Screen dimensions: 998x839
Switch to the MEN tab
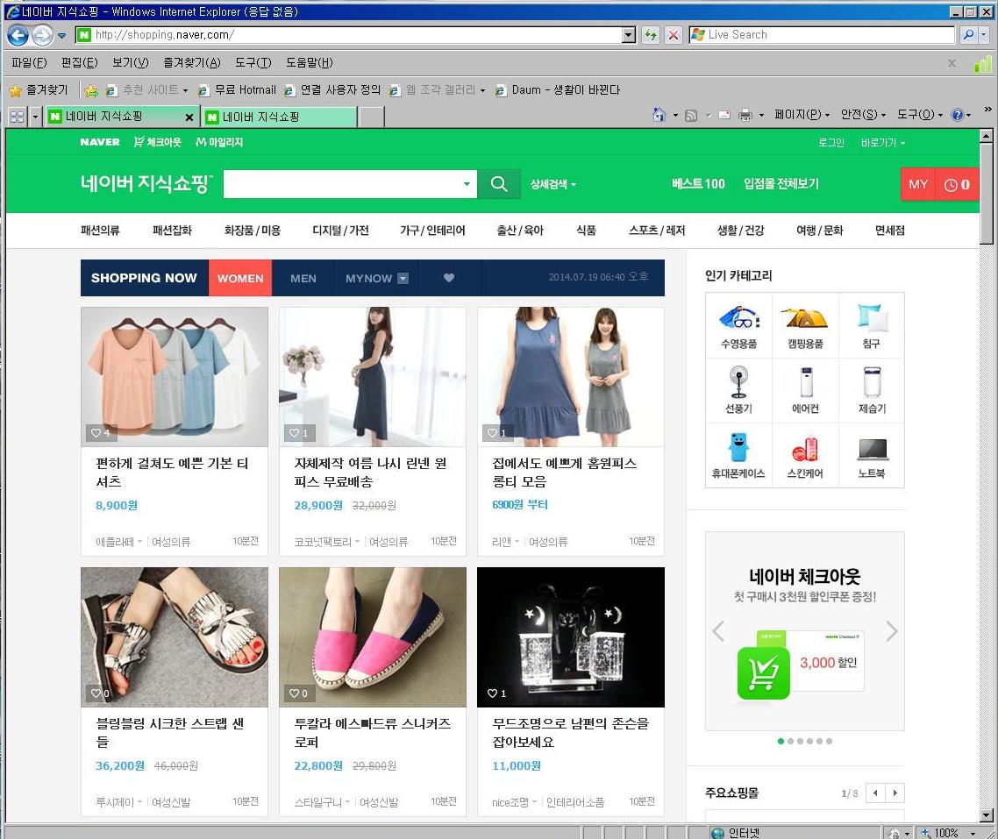tap(303, 278)
